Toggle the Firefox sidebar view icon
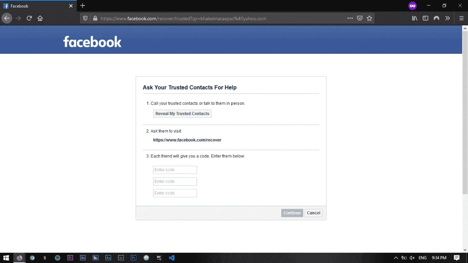Image resolution: width=468 pixels, height=263 pixels. (426, 18)
